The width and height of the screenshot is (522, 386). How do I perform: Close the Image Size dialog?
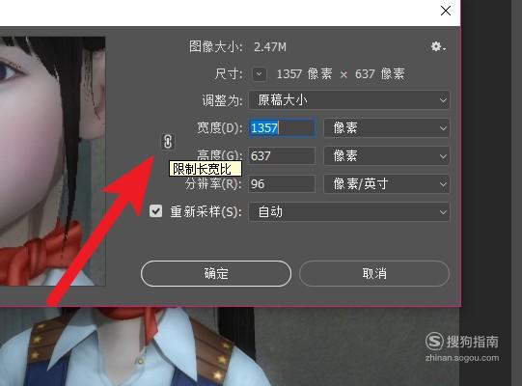point(446,11)
